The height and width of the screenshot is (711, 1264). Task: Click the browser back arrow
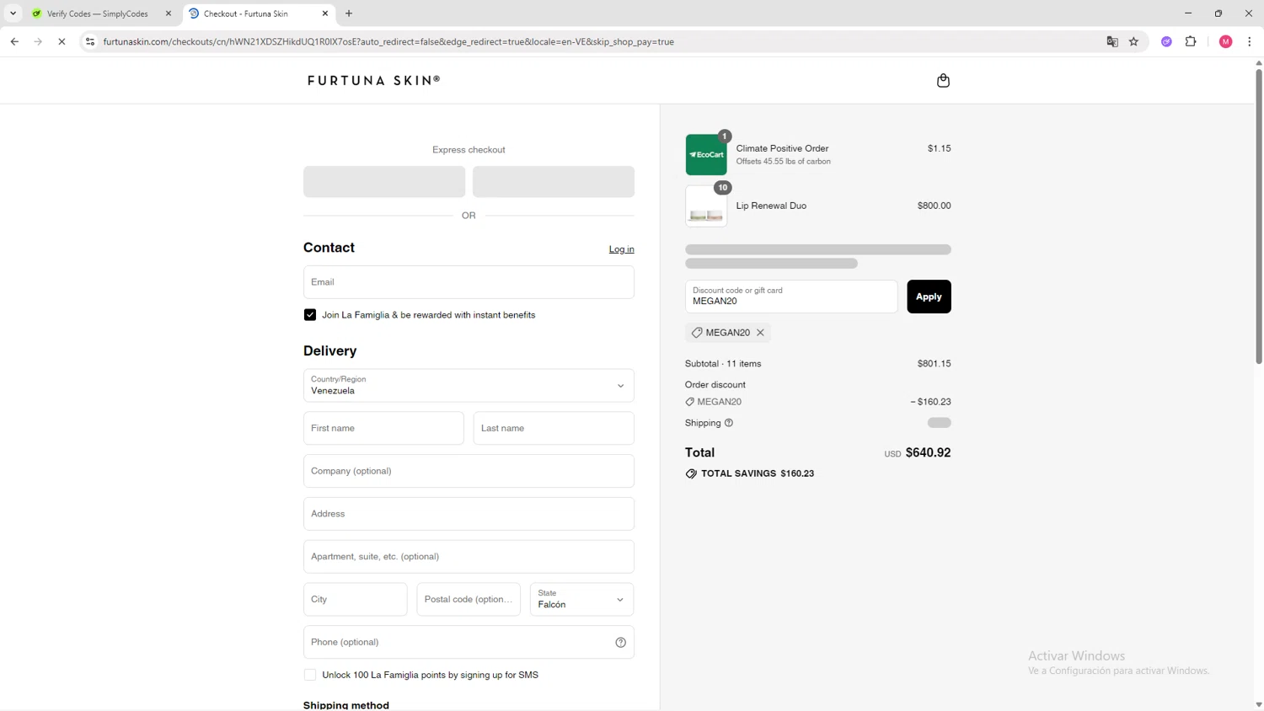14,41
